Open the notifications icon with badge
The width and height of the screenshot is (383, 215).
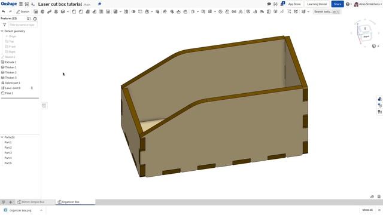point(282,4)
